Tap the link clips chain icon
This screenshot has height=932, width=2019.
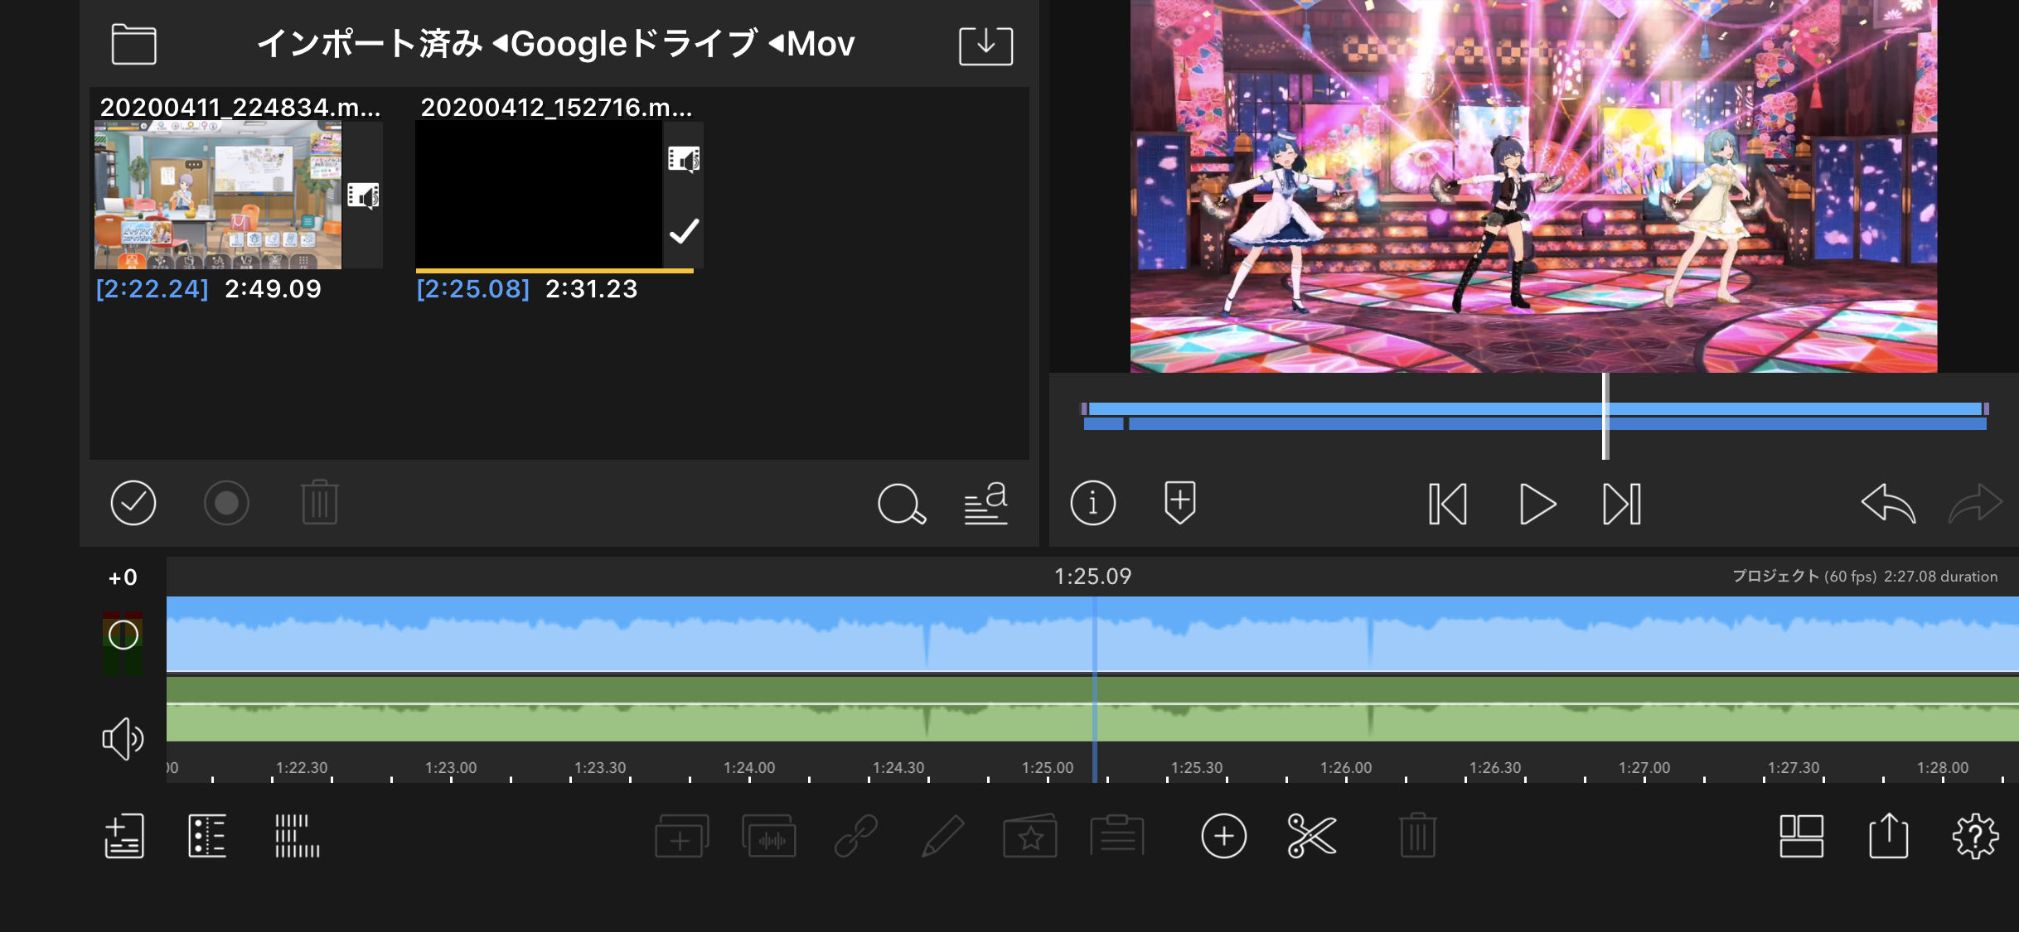click(x=856, y=836)
